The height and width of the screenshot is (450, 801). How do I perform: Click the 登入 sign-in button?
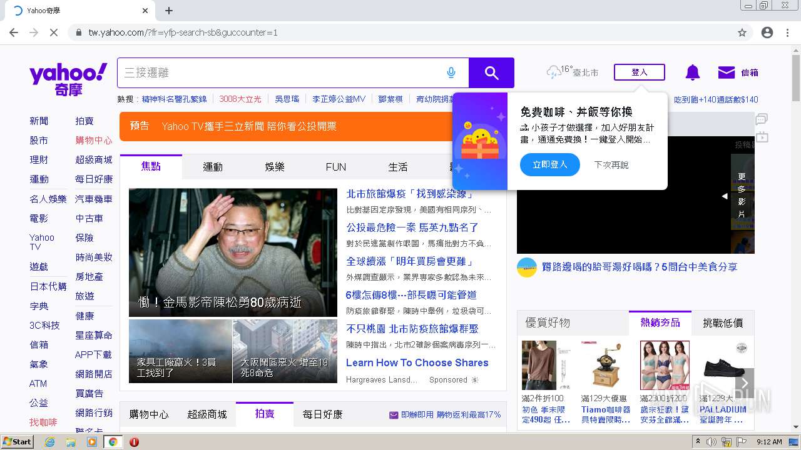(x=640, y=72)
